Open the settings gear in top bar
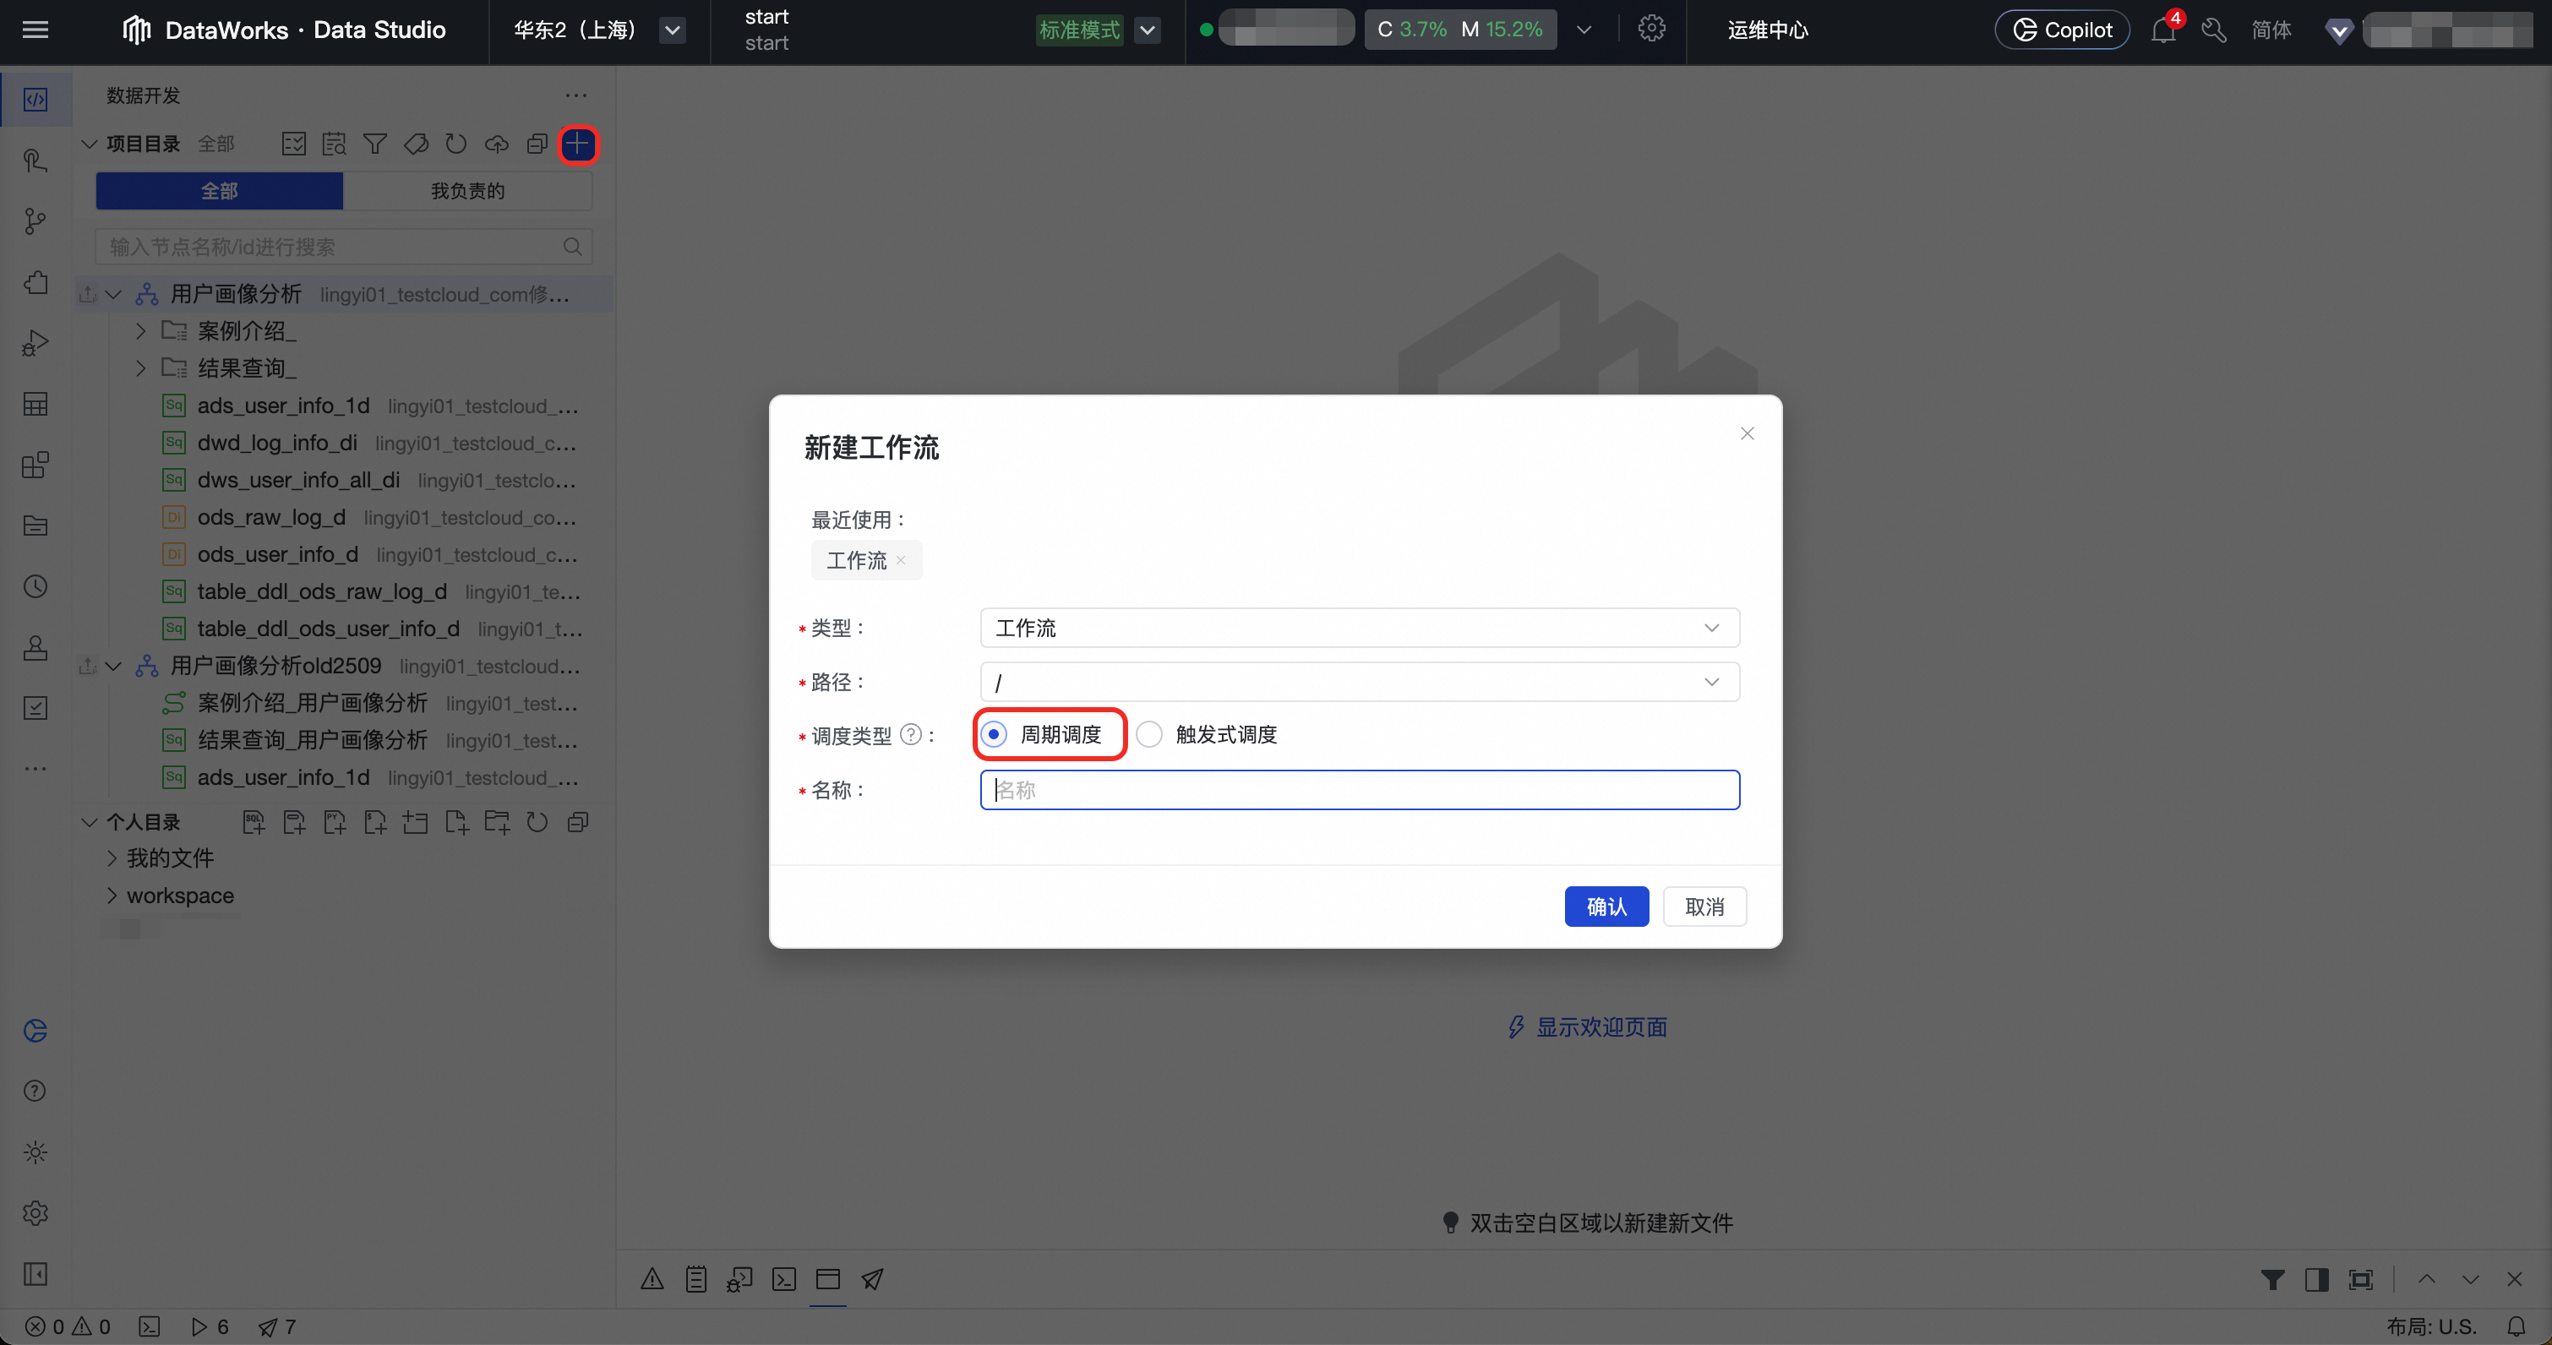Viewport: 2552px width, 1345px height. [x=1650, y=29]
